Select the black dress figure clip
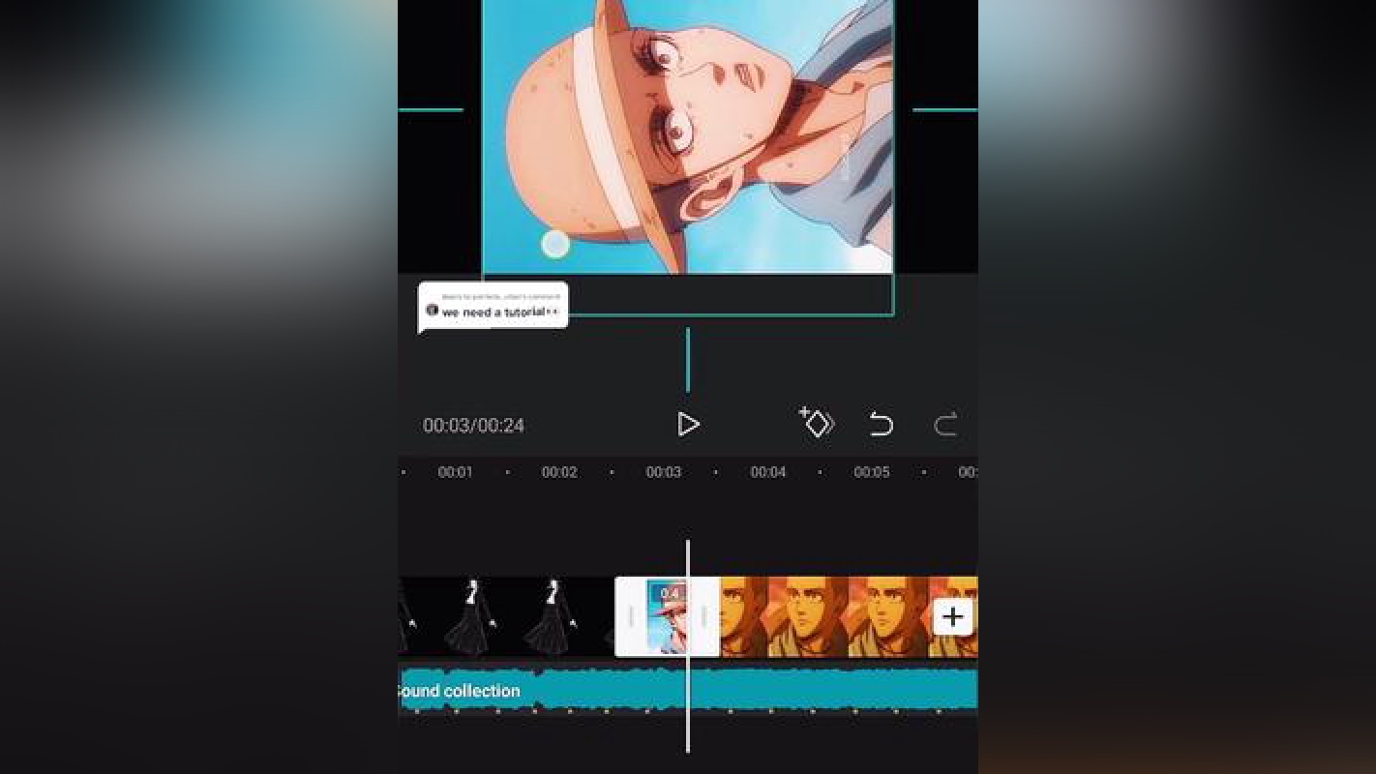This screenshot has height=774, width=1376. click(507, 616)
